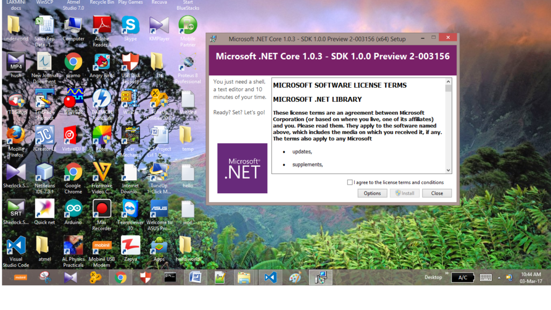The width and height of the screenshot is (551, 310).
Task: Check the license terms agreement checkbox
Action: point(350,182)
